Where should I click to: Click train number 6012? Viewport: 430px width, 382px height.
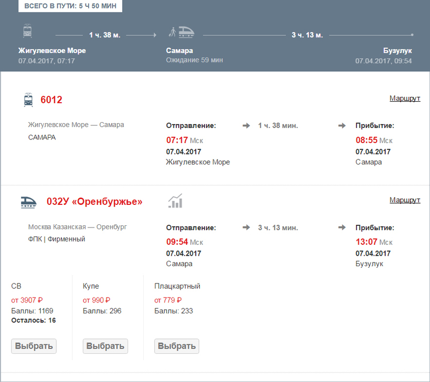(51, 100)
